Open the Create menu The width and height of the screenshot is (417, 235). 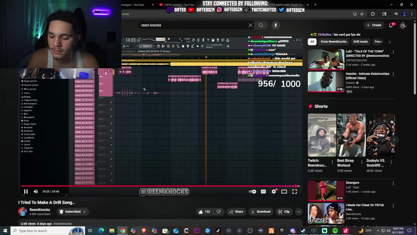[373, 25]
